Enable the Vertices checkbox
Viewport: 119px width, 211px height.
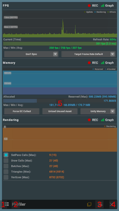coord(6,177)
